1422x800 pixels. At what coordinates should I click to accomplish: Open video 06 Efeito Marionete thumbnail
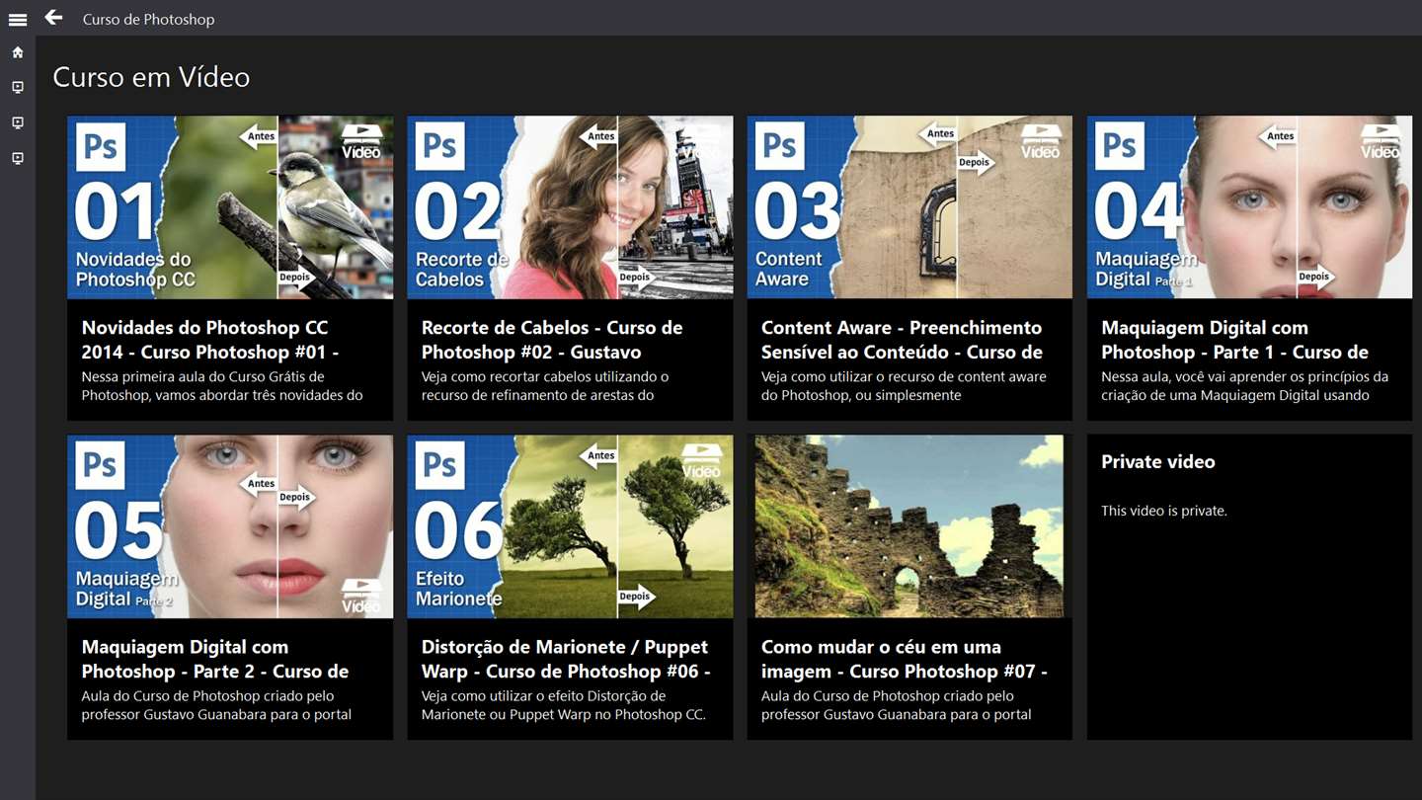570,526
